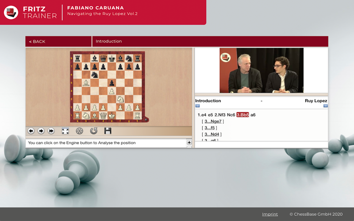The height and width of the screenshot is (221, 354).
Task: Click the engine hint text field
Action: tap(106, 143)
